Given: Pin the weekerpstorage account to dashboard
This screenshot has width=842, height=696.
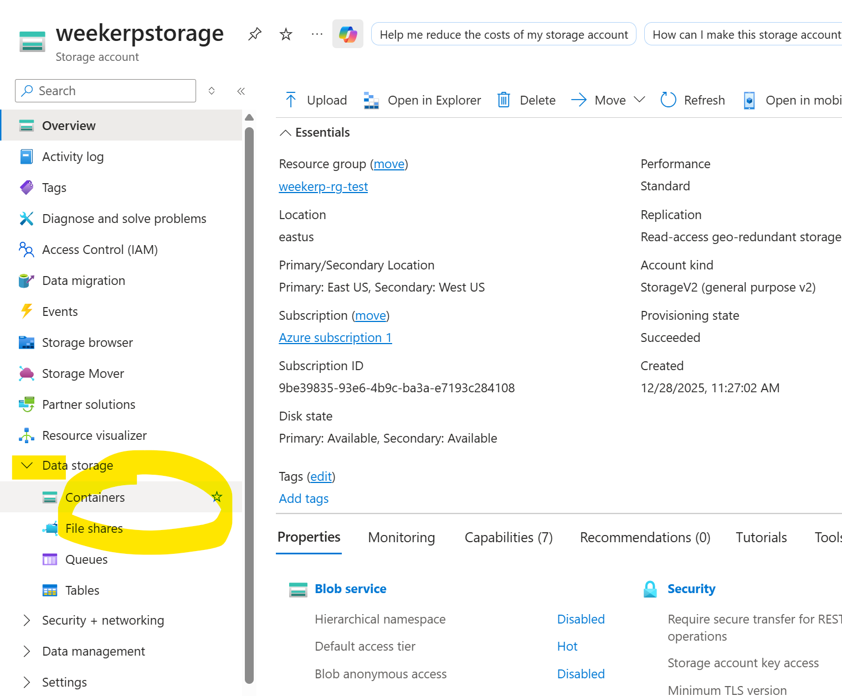Looking at the screenshot, I should click(254, 34).
